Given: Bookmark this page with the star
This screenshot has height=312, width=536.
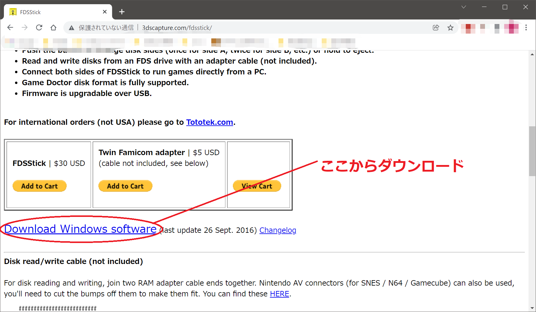Looking at the screenshot, I should (x=450, y=28).
